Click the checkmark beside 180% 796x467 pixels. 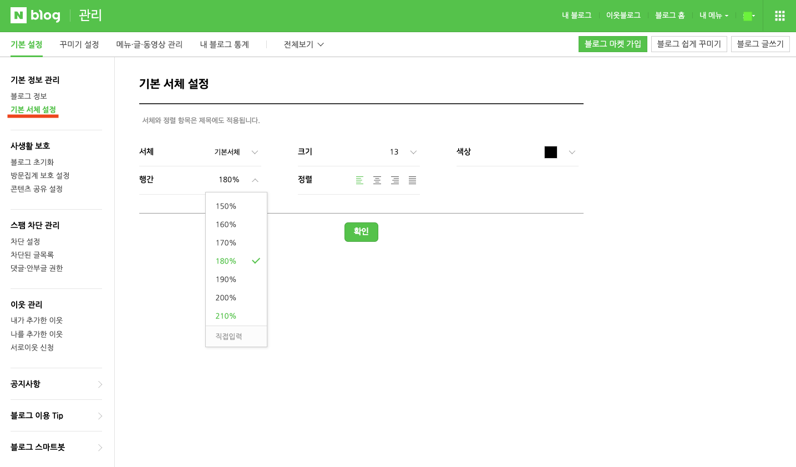point(256,261)
